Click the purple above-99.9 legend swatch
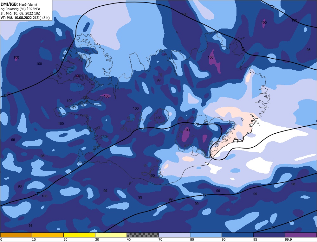This screenshot has width=317, height=242. click(x=301, y=235)
